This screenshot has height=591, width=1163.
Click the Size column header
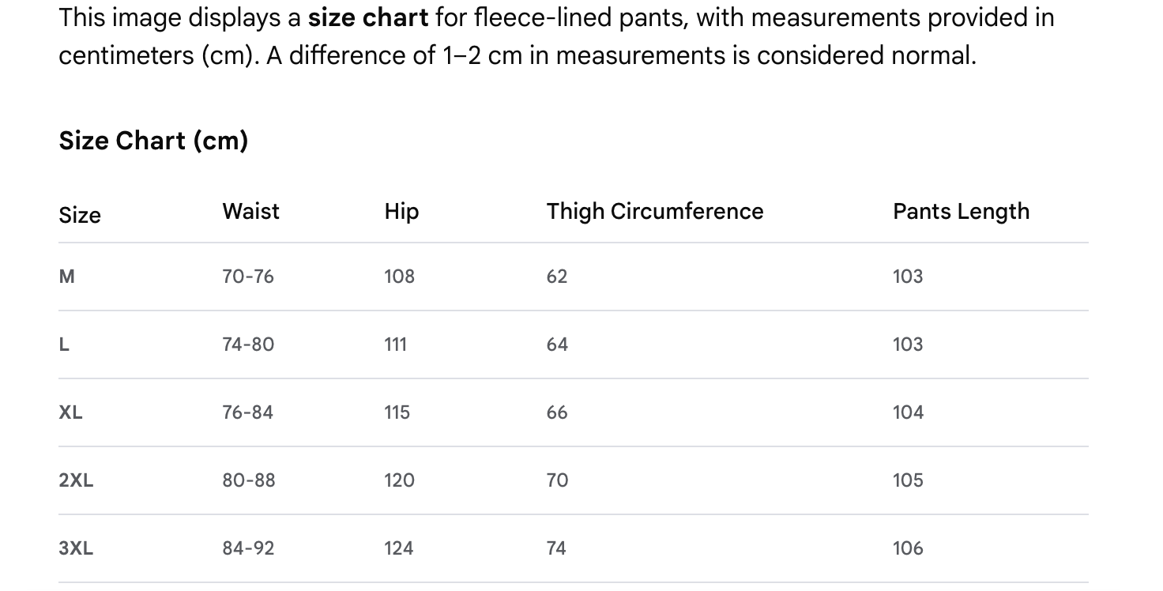click(x=80, y=215)
